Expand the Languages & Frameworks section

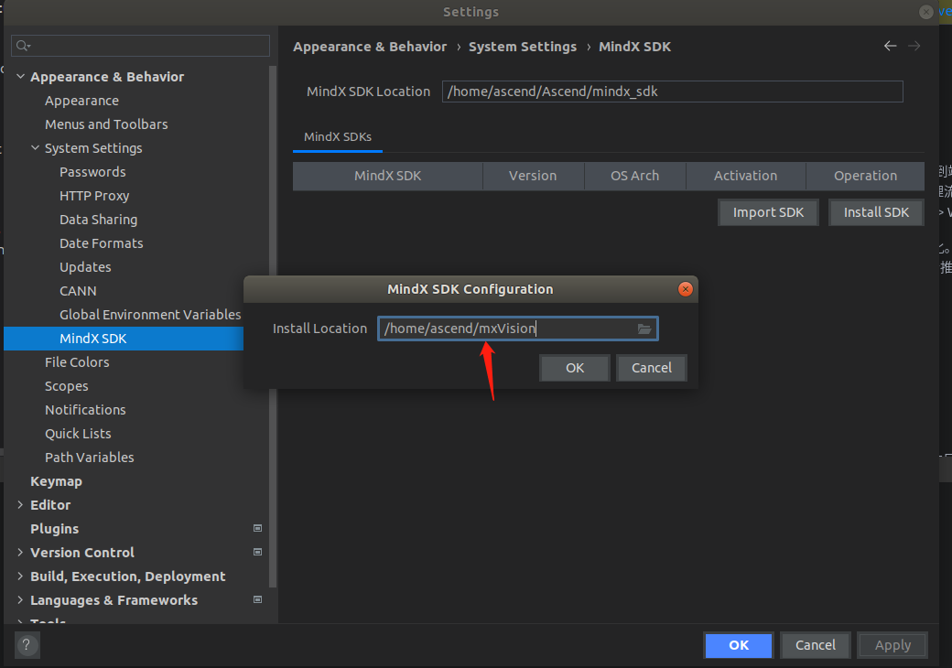click(x=20, y=599)
